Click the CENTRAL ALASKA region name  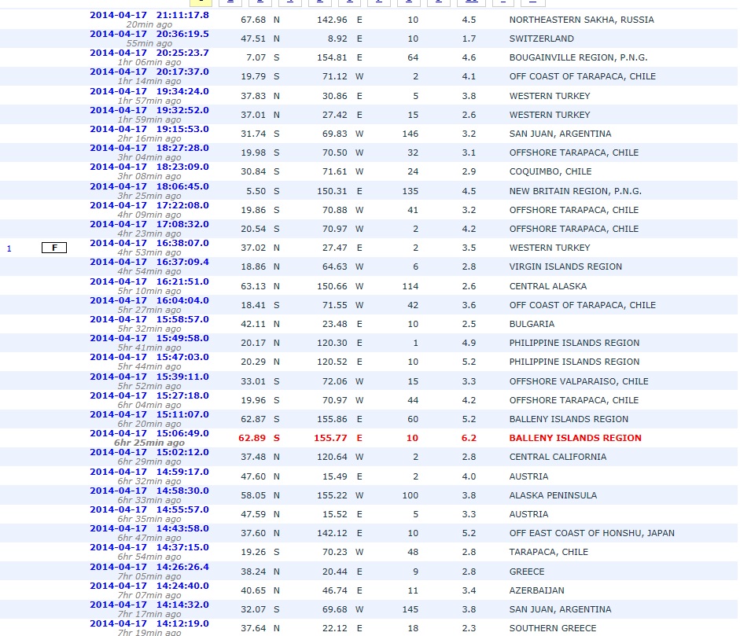(548, 287)
